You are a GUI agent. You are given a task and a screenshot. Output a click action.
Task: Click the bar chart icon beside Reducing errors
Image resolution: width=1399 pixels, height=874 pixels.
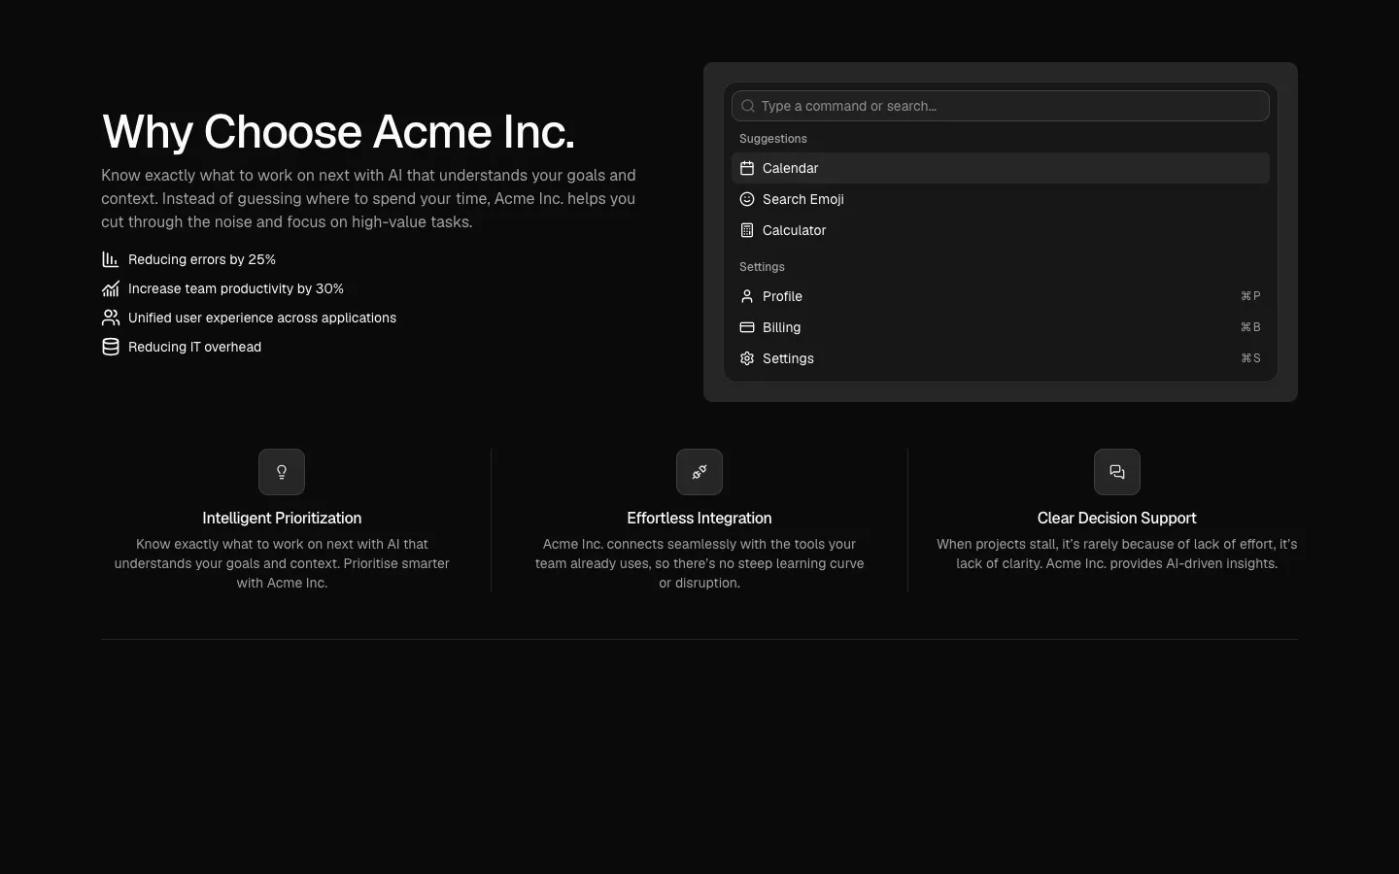[x=111, y=259]
